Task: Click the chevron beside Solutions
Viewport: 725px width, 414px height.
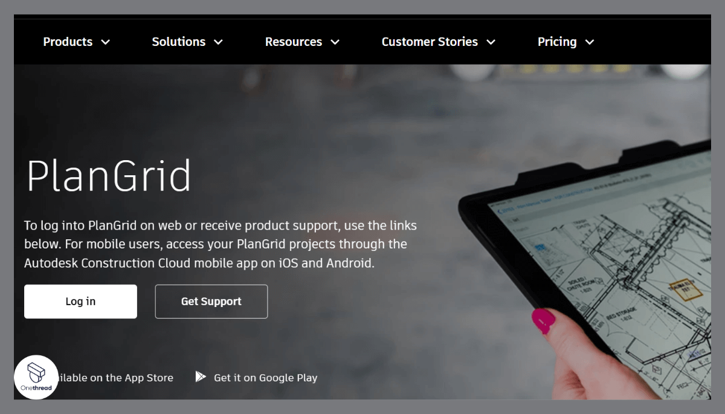Action: click(219, 42)
